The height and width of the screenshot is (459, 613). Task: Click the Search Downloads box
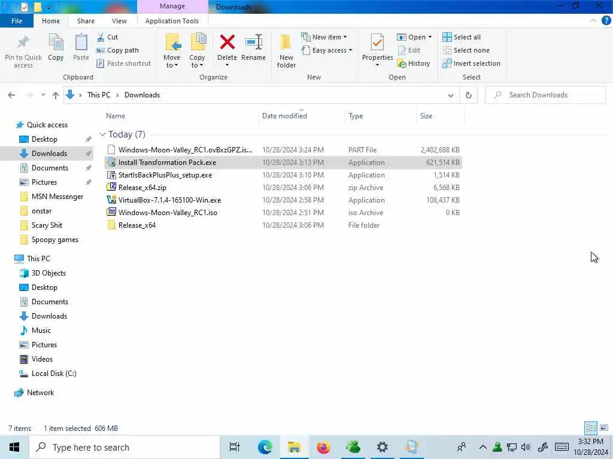pos(545,95)
